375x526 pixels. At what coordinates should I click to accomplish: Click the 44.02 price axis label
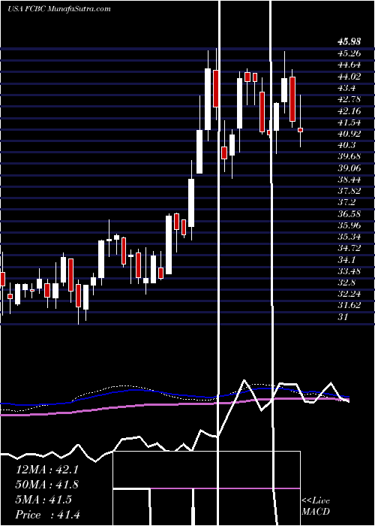click(349, 76)
